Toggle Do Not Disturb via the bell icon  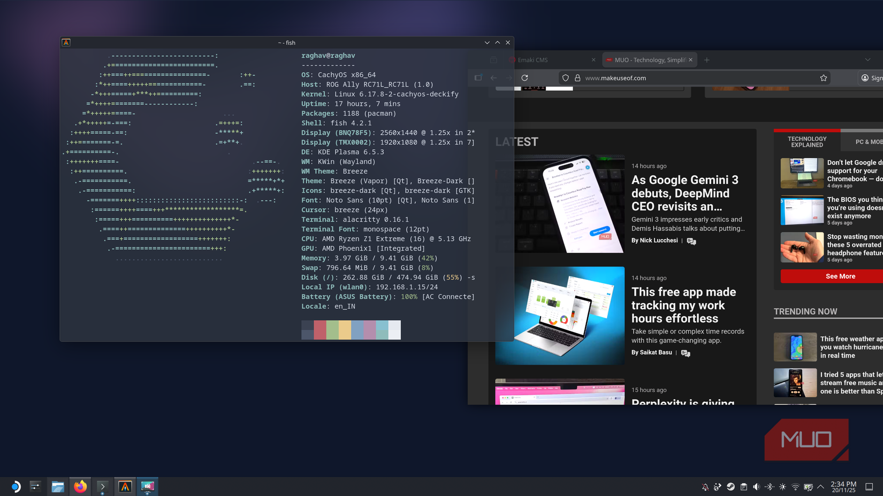705,487
